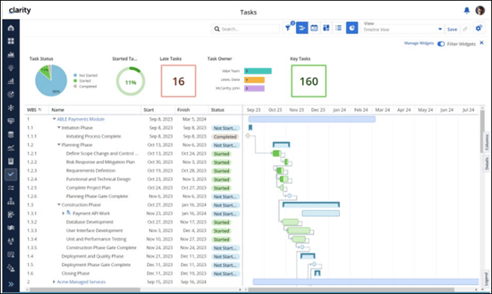
Task: Open the notifications bell
Action: (x=466, y=11)
